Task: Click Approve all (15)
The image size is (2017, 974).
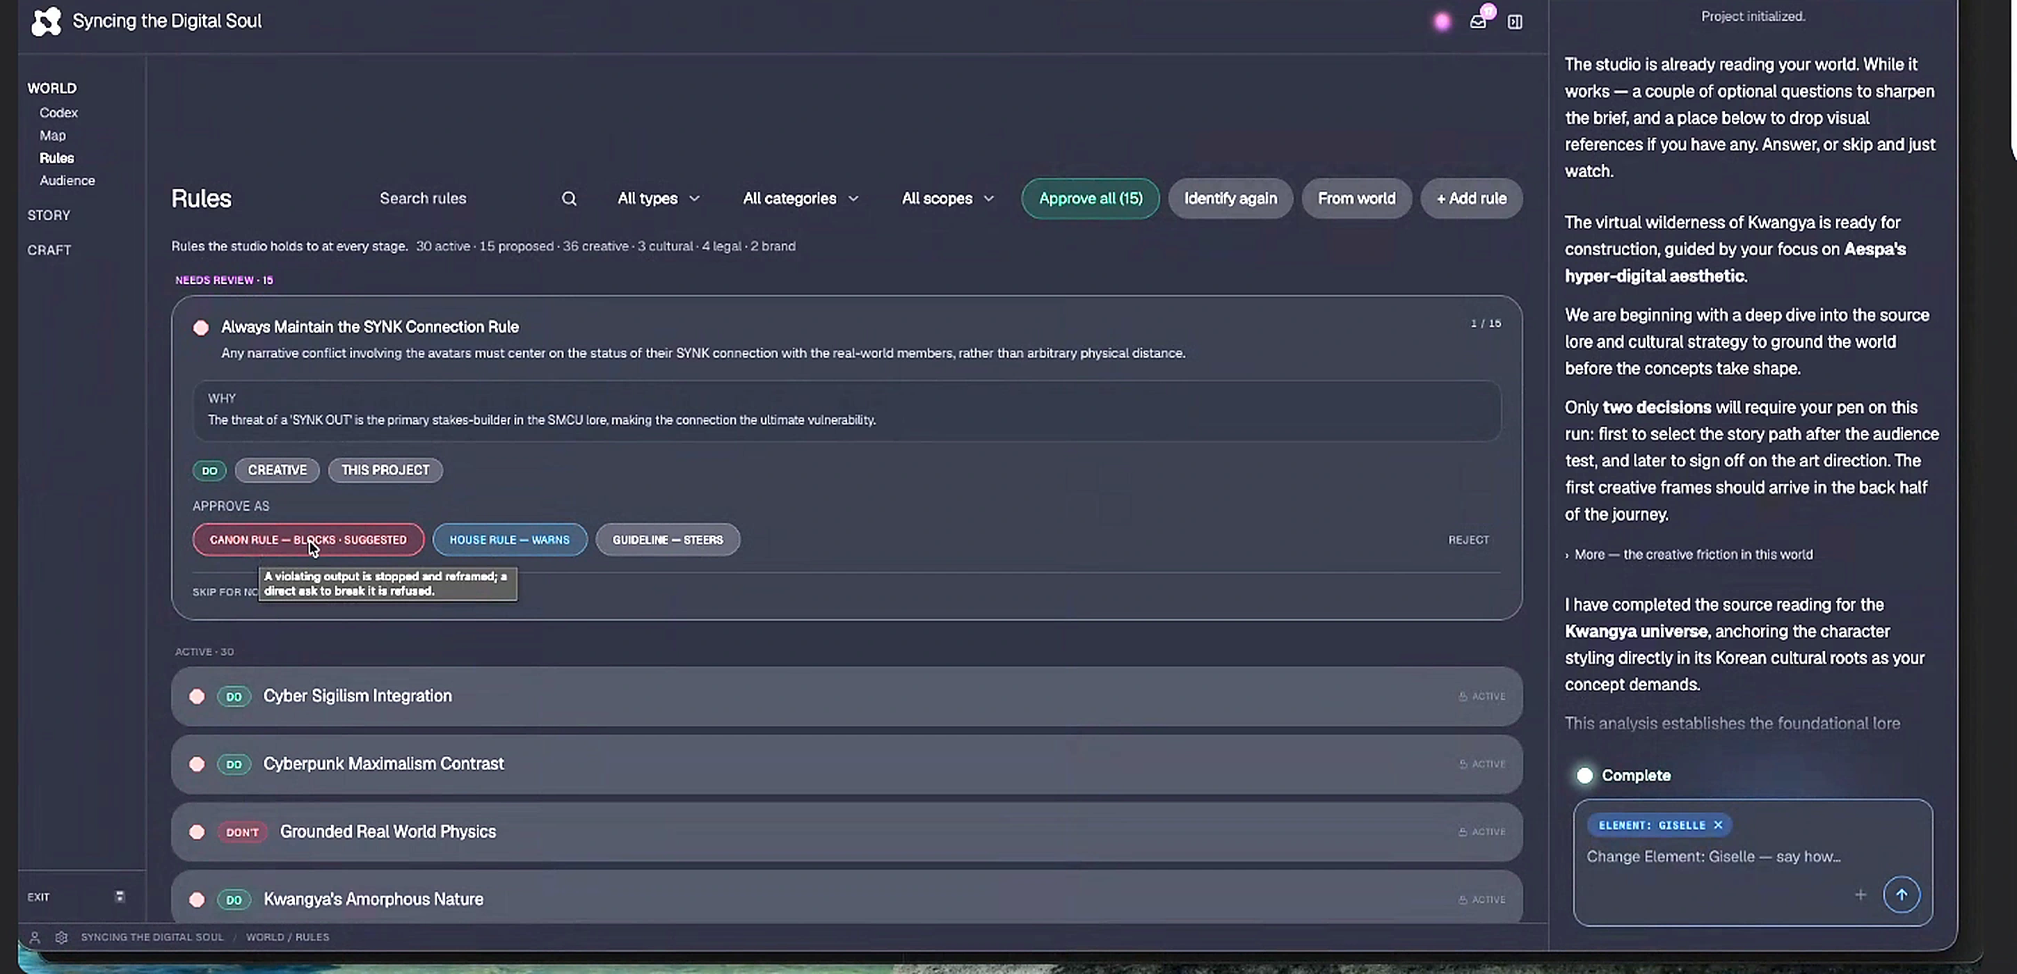Action: click(x=1090, y=199)
